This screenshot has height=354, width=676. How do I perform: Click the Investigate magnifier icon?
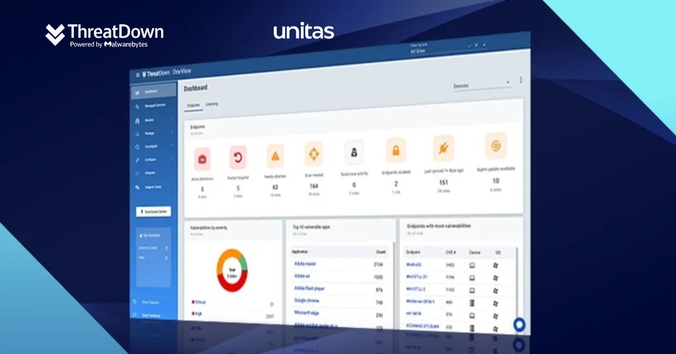(x=137, y=147)
